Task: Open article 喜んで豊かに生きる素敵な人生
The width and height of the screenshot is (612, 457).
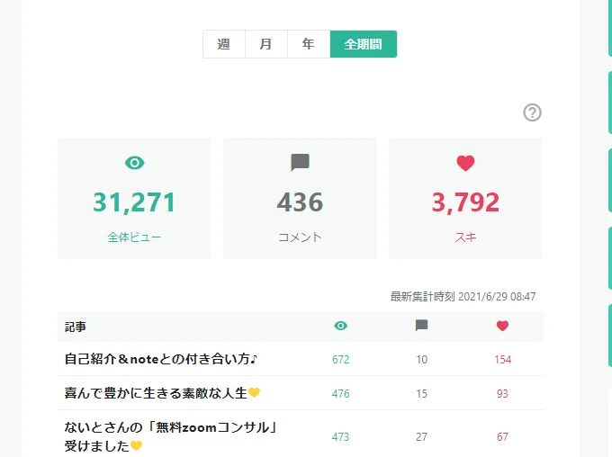Action: click(162, 392)
